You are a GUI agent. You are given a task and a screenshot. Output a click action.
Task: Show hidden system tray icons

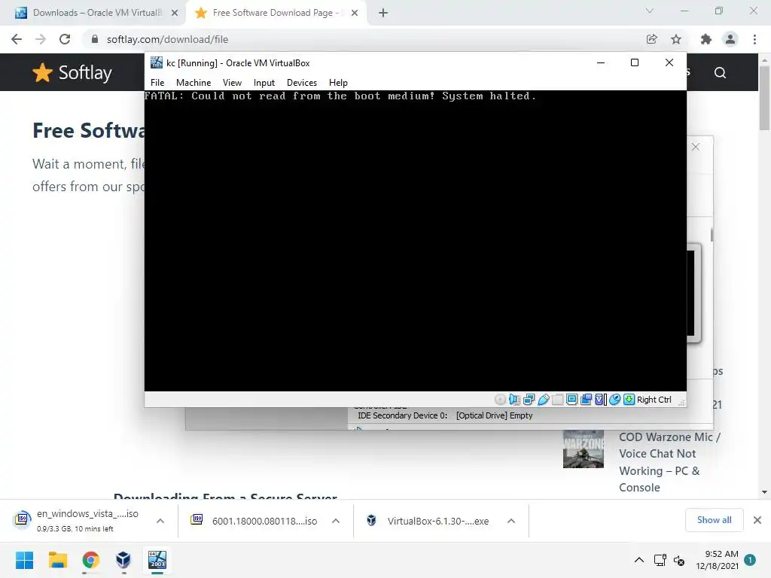[638, 560]
